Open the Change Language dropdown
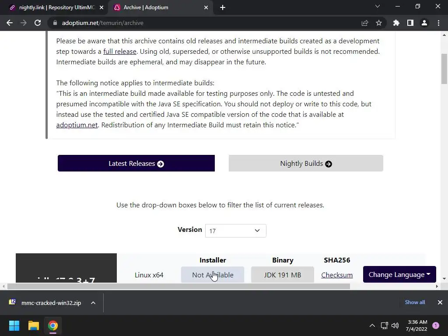Viewport: 448px width, 336px height. point(399,274)
